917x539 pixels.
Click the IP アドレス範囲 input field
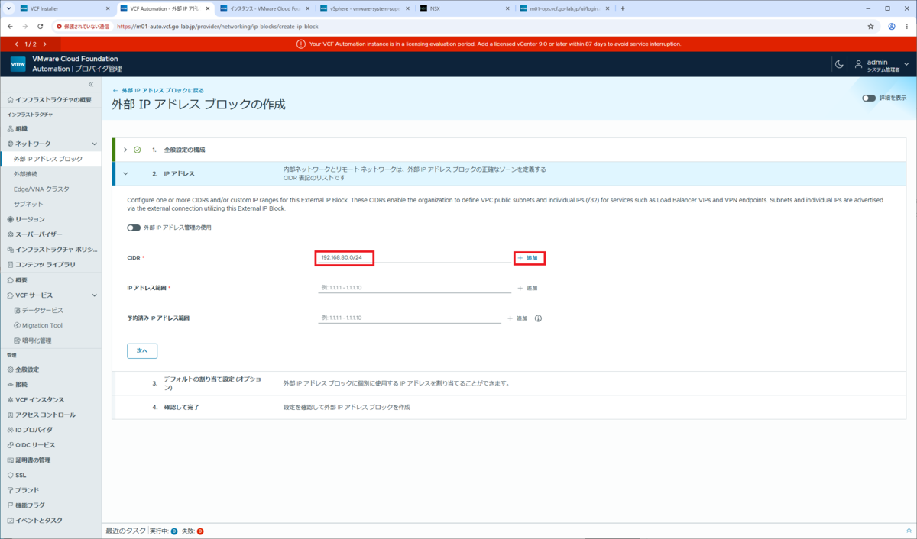(x=414, y=288)
